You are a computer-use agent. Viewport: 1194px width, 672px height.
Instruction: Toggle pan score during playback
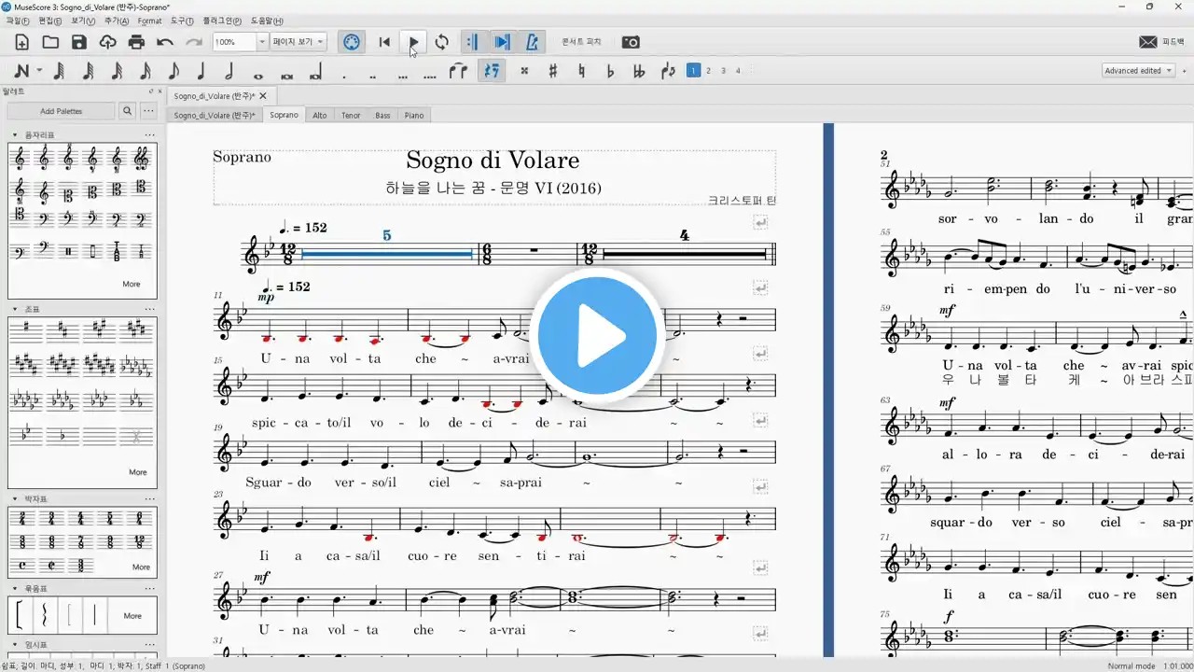click(x=502, y=42)
